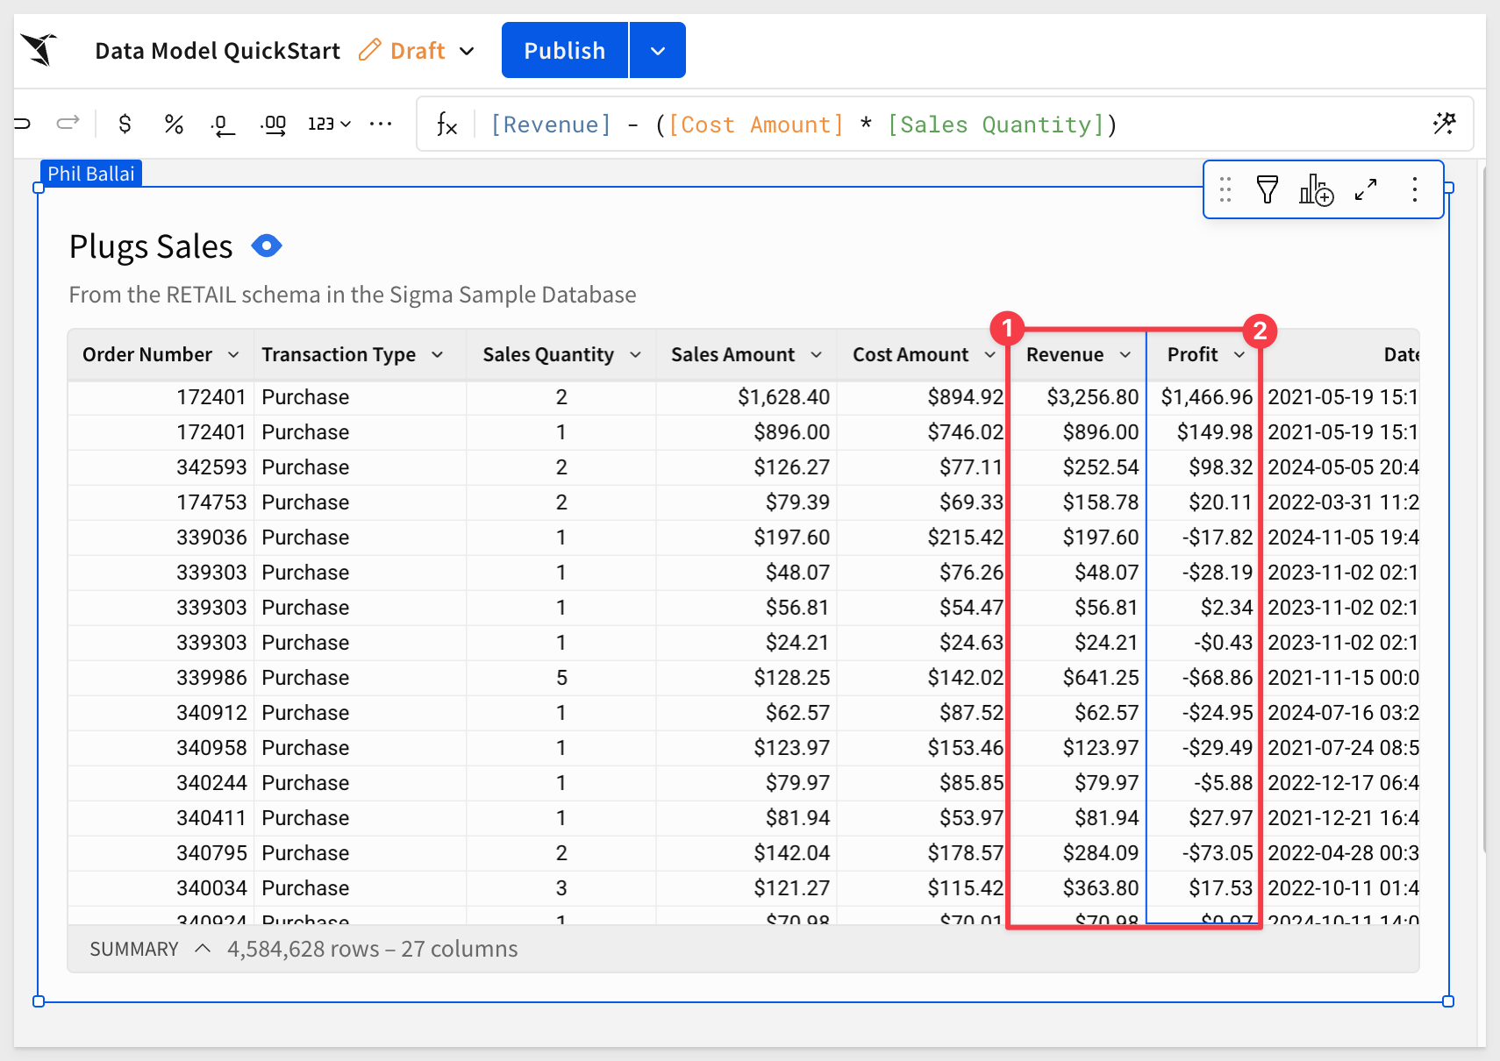Screen dimensions: 1500x1061
Task: Click cost amount cell $53.97
Action: (924, 818)
